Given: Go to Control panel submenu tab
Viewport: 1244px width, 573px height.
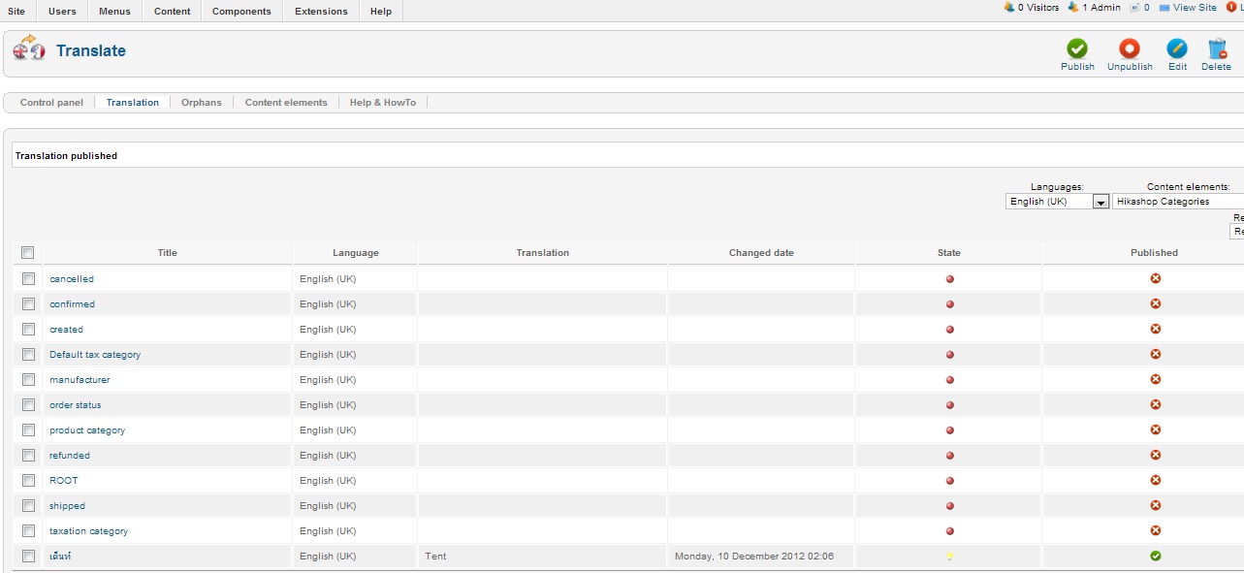Looking at the screenshot, I should click(51, 102).
